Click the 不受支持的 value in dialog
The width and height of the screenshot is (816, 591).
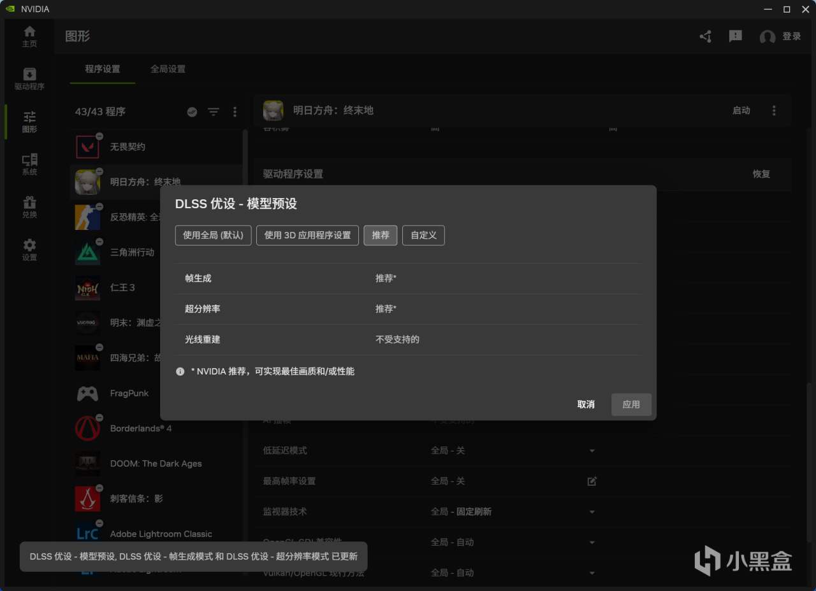[x=397, y=339]
